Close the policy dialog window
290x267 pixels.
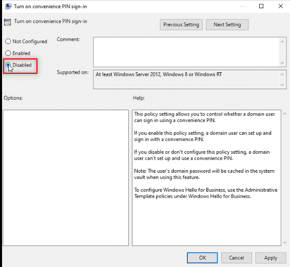click(x=281, y=6)
